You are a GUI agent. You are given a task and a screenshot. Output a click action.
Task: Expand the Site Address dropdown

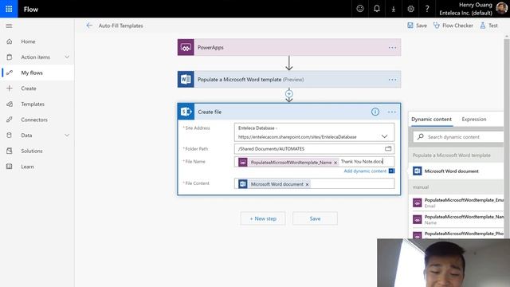point(384,136)
